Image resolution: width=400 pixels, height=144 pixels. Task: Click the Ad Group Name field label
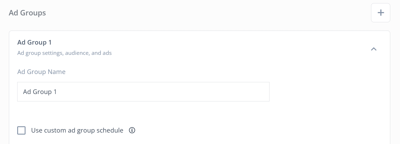pos(42,72)
